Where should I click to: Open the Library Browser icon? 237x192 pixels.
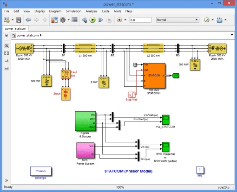(54, 20)
